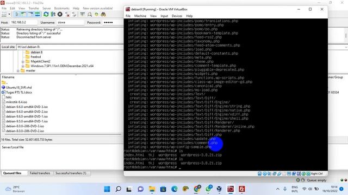Viewport: 348px width, 195px height.
Task: Click Server/Local file queue column header
Action: point(13,147)
